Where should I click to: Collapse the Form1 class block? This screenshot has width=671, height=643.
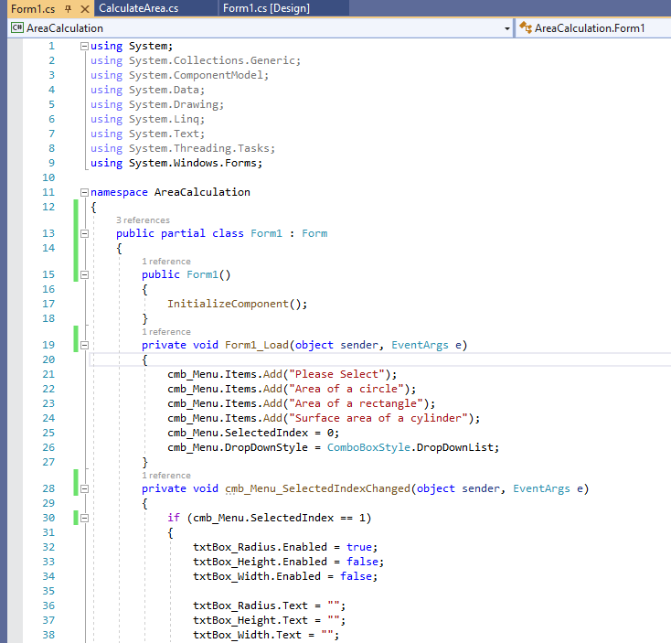pos(84,234)
